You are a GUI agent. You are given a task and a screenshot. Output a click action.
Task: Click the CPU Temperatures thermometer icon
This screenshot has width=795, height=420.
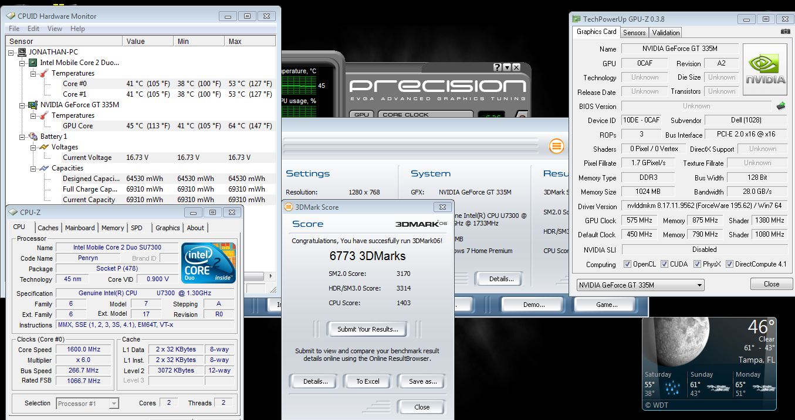click(44, 73)
